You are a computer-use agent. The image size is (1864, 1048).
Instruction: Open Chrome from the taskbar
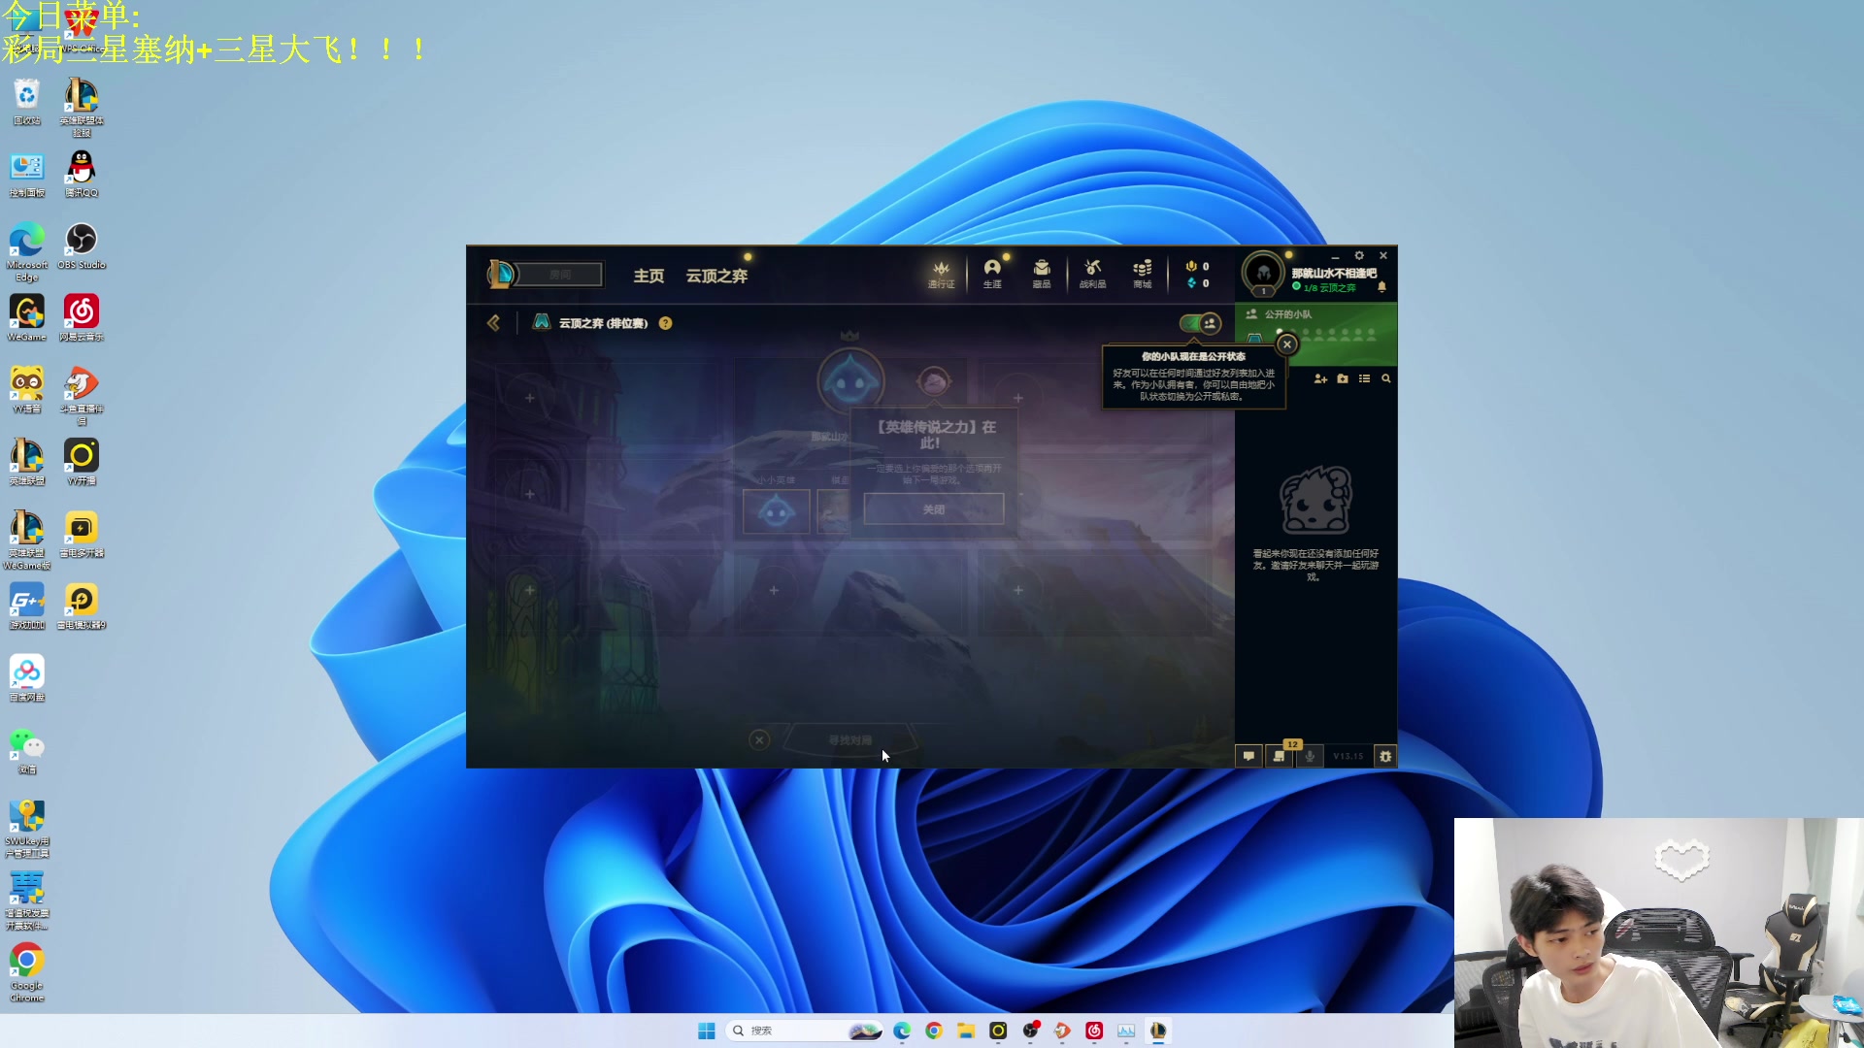tap(934, 1031)
